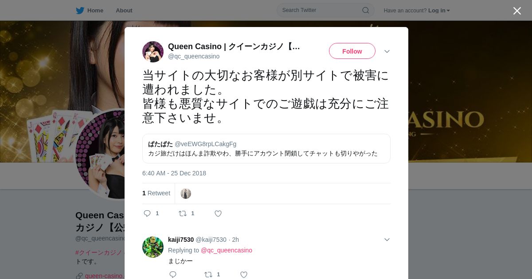Retweet kaiji7530's reply
532x279 pixels.
(208, 275)
